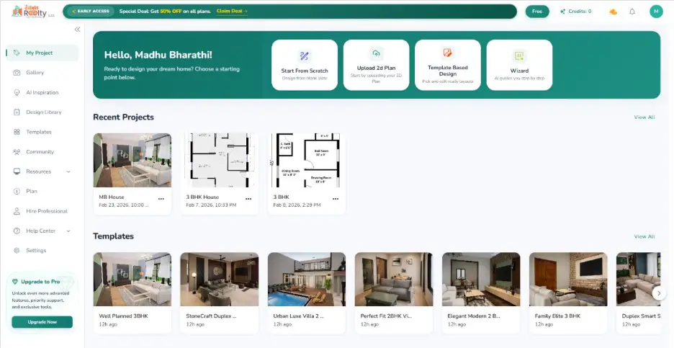Click the Upgrade to Pro diamond icon
The height and width of the screenshot is (348, 674).
(x=15, y=282)
